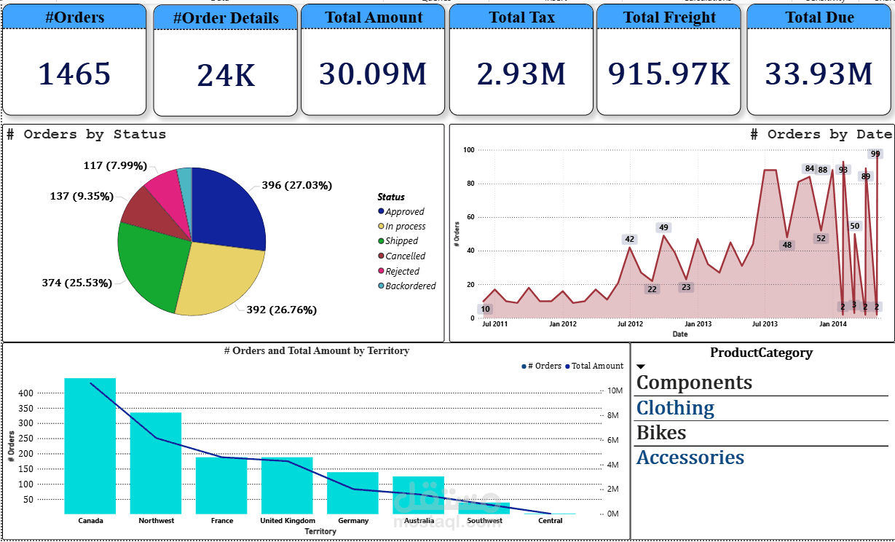The image size is (895, 542).
Task: Click the 93 data label on line chart
Action: 843,170
